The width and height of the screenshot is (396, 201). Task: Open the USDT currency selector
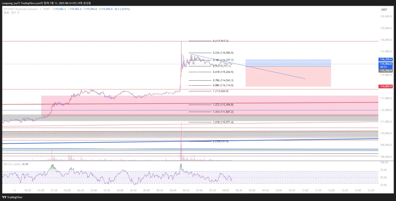coord(384,10)
